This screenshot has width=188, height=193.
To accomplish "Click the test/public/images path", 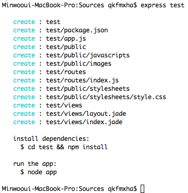I will pos(79,64).
